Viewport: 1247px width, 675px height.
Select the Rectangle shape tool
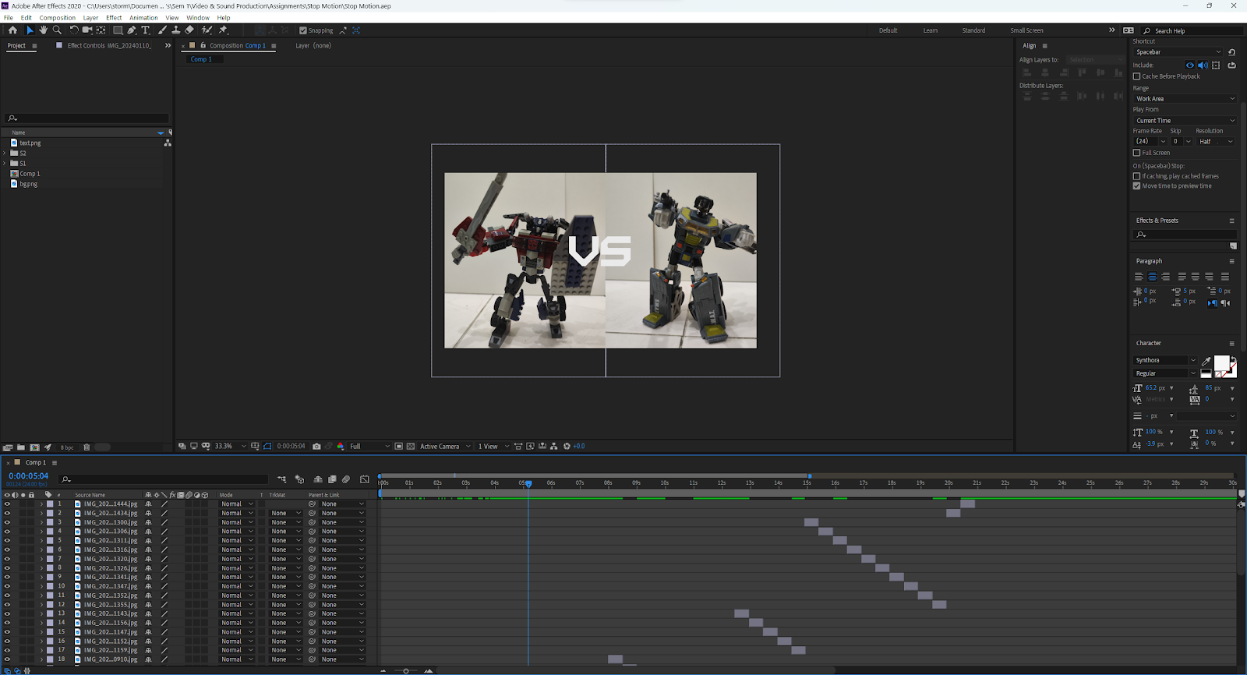tap(118, 30)
